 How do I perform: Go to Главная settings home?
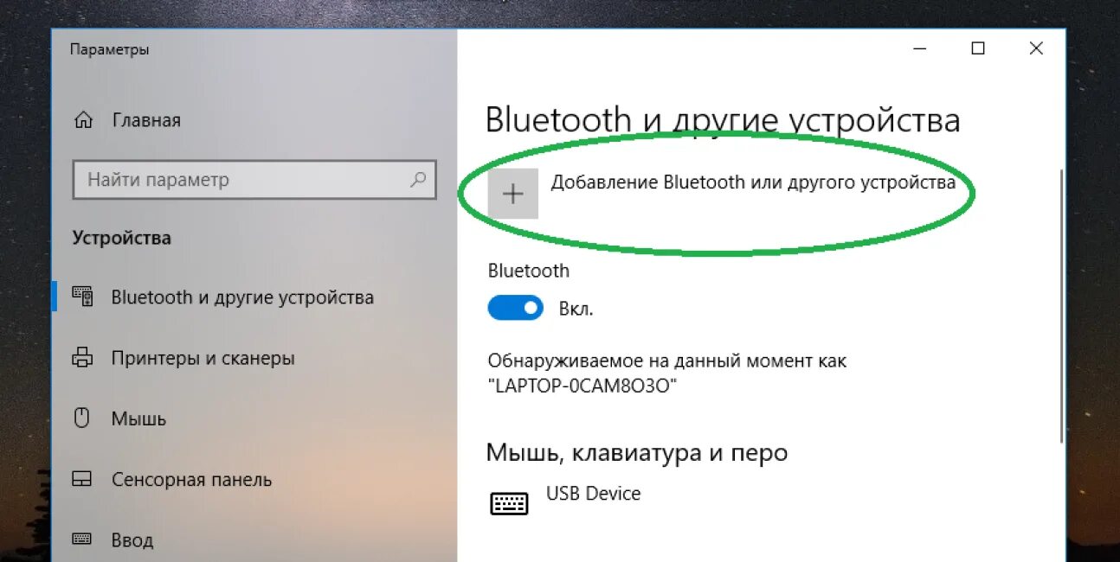(146, 120)
